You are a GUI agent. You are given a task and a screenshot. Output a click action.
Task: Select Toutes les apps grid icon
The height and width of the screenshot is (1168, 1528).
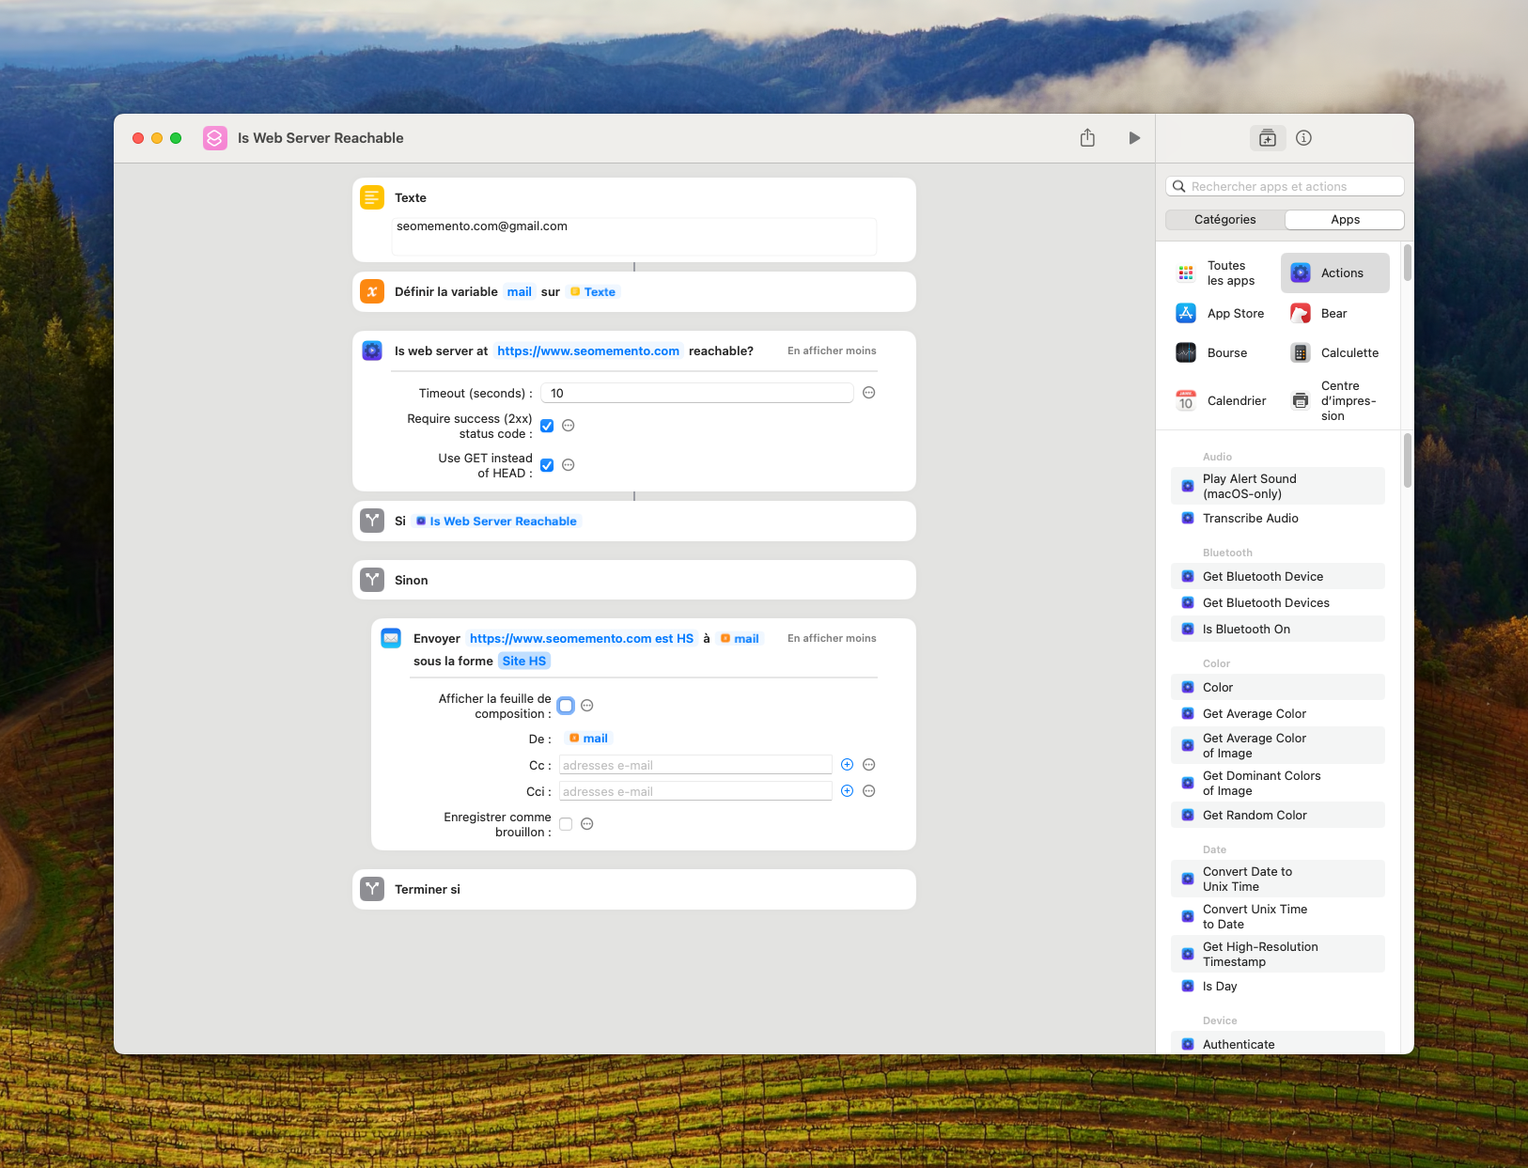coord(1186,273)
